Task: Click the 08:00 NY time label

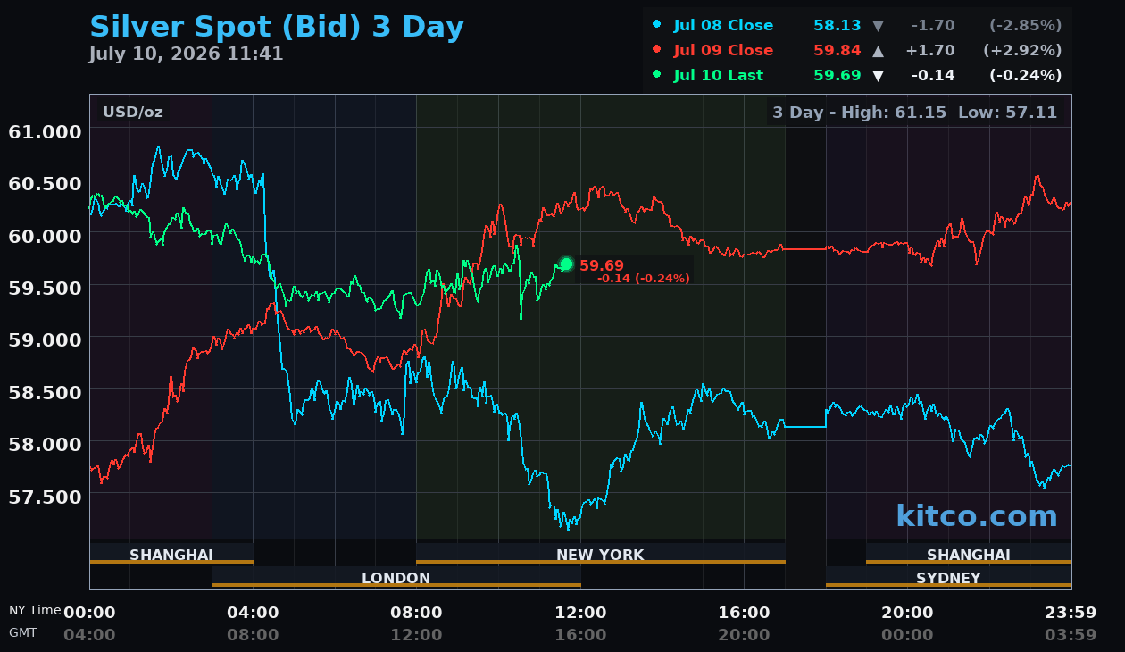Action: [416, 613]
